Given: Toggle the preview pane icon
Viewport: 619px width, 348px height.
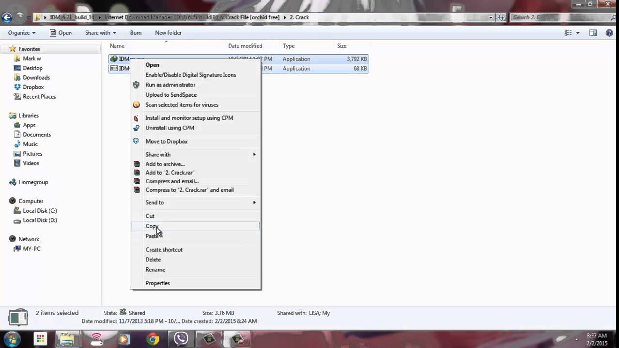Looking at the screenshot, I should tap(593, 33).
